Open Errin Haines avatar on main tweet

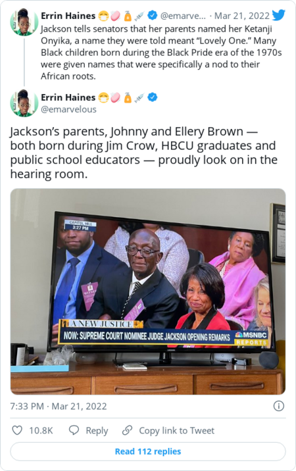point(24,103)
